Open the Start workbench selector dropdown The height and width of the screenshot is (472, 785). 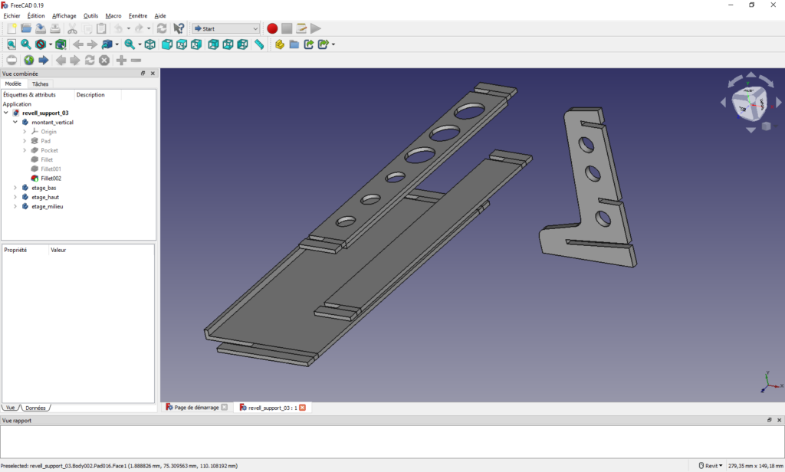(226, 28)
